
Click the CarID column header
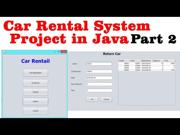[135, 61]
